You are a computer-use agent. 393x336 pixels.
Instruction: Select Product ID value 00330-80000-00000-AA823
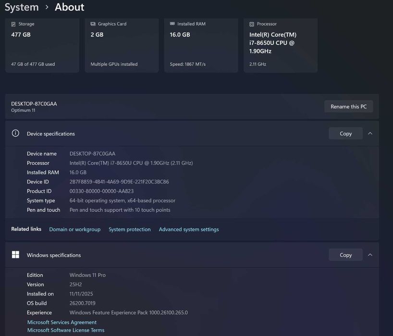pos(101,191)
